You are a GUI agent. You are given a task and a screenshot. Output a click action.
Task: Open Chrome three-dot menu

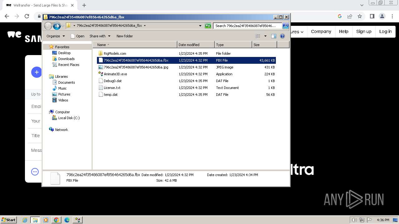392,16
